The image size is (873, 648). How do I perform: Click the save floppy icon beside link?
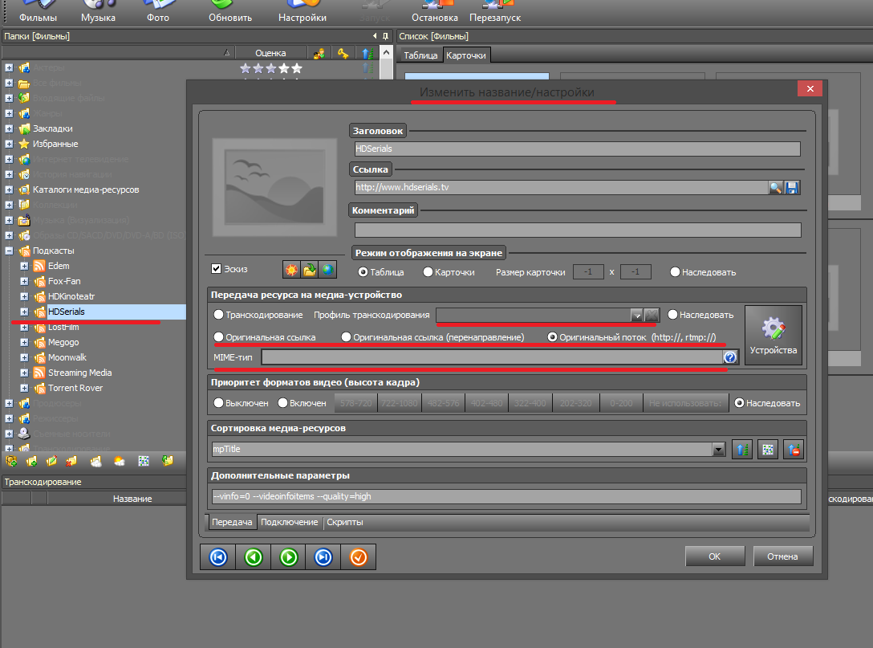pos(793,187)
